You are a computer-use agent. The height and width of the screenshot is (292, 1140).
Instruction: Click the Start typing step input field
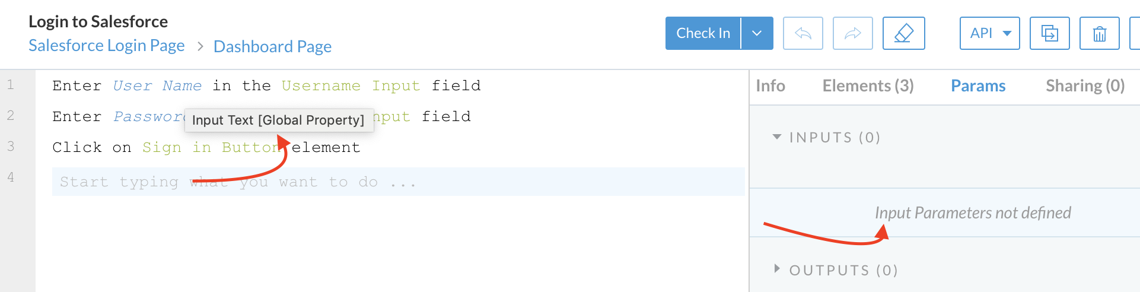pyautogui.click(x=398, y=182)
